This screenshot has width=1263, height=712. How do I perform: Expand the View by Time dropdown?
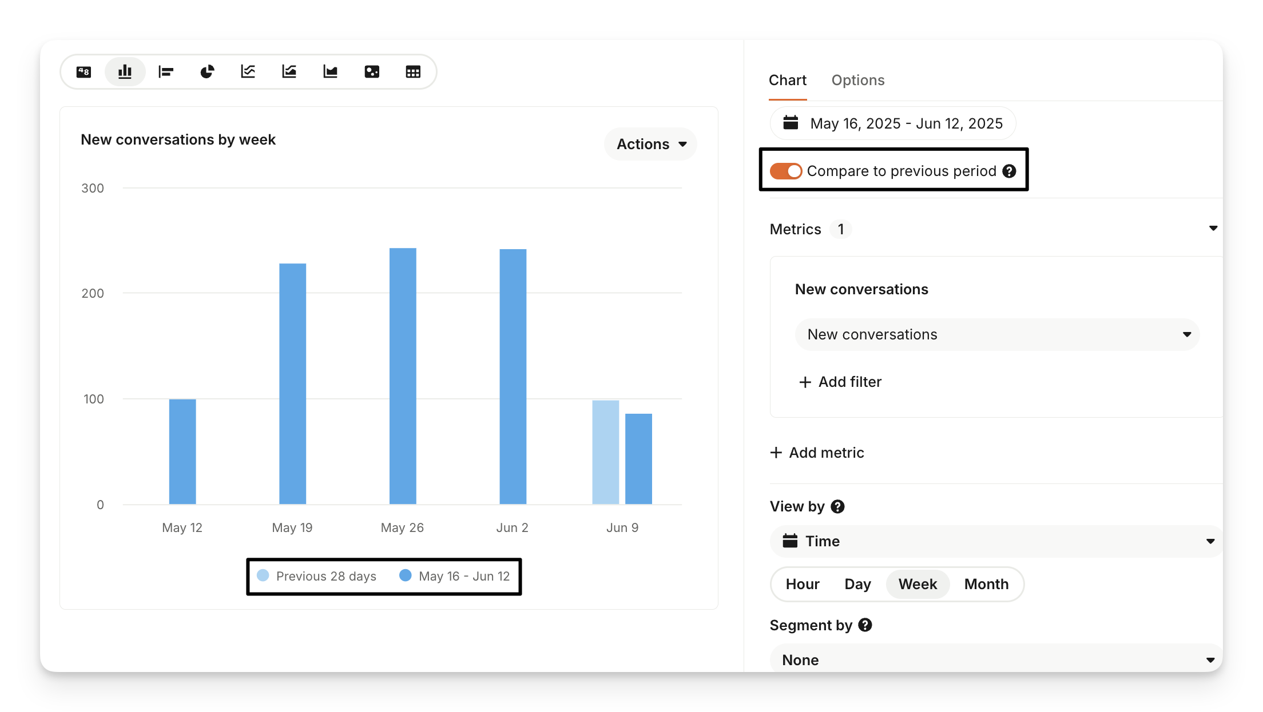(997, 541)
